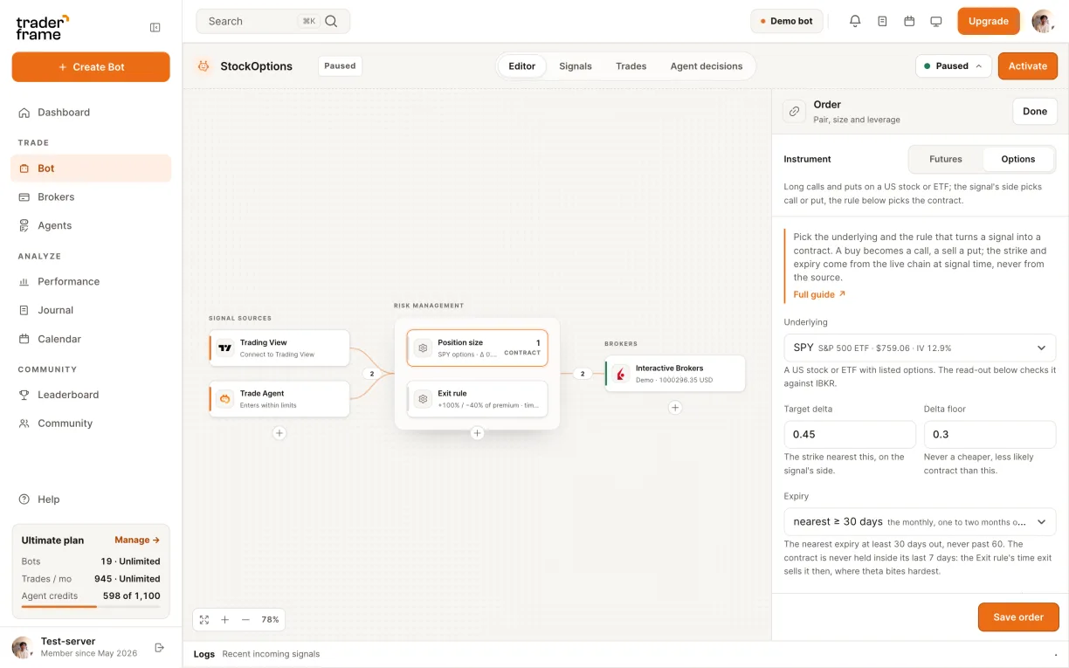Open user avatar menu in top bar
The height and width of the screenshot is (668, 1069).
(x=1044, y=21)
